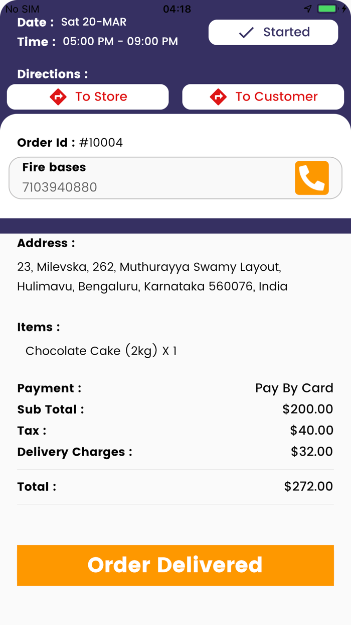The width and height of the screenshot is (351, 625).
Task: Select the red directions icon beside To Store
Action: (59, 96)
